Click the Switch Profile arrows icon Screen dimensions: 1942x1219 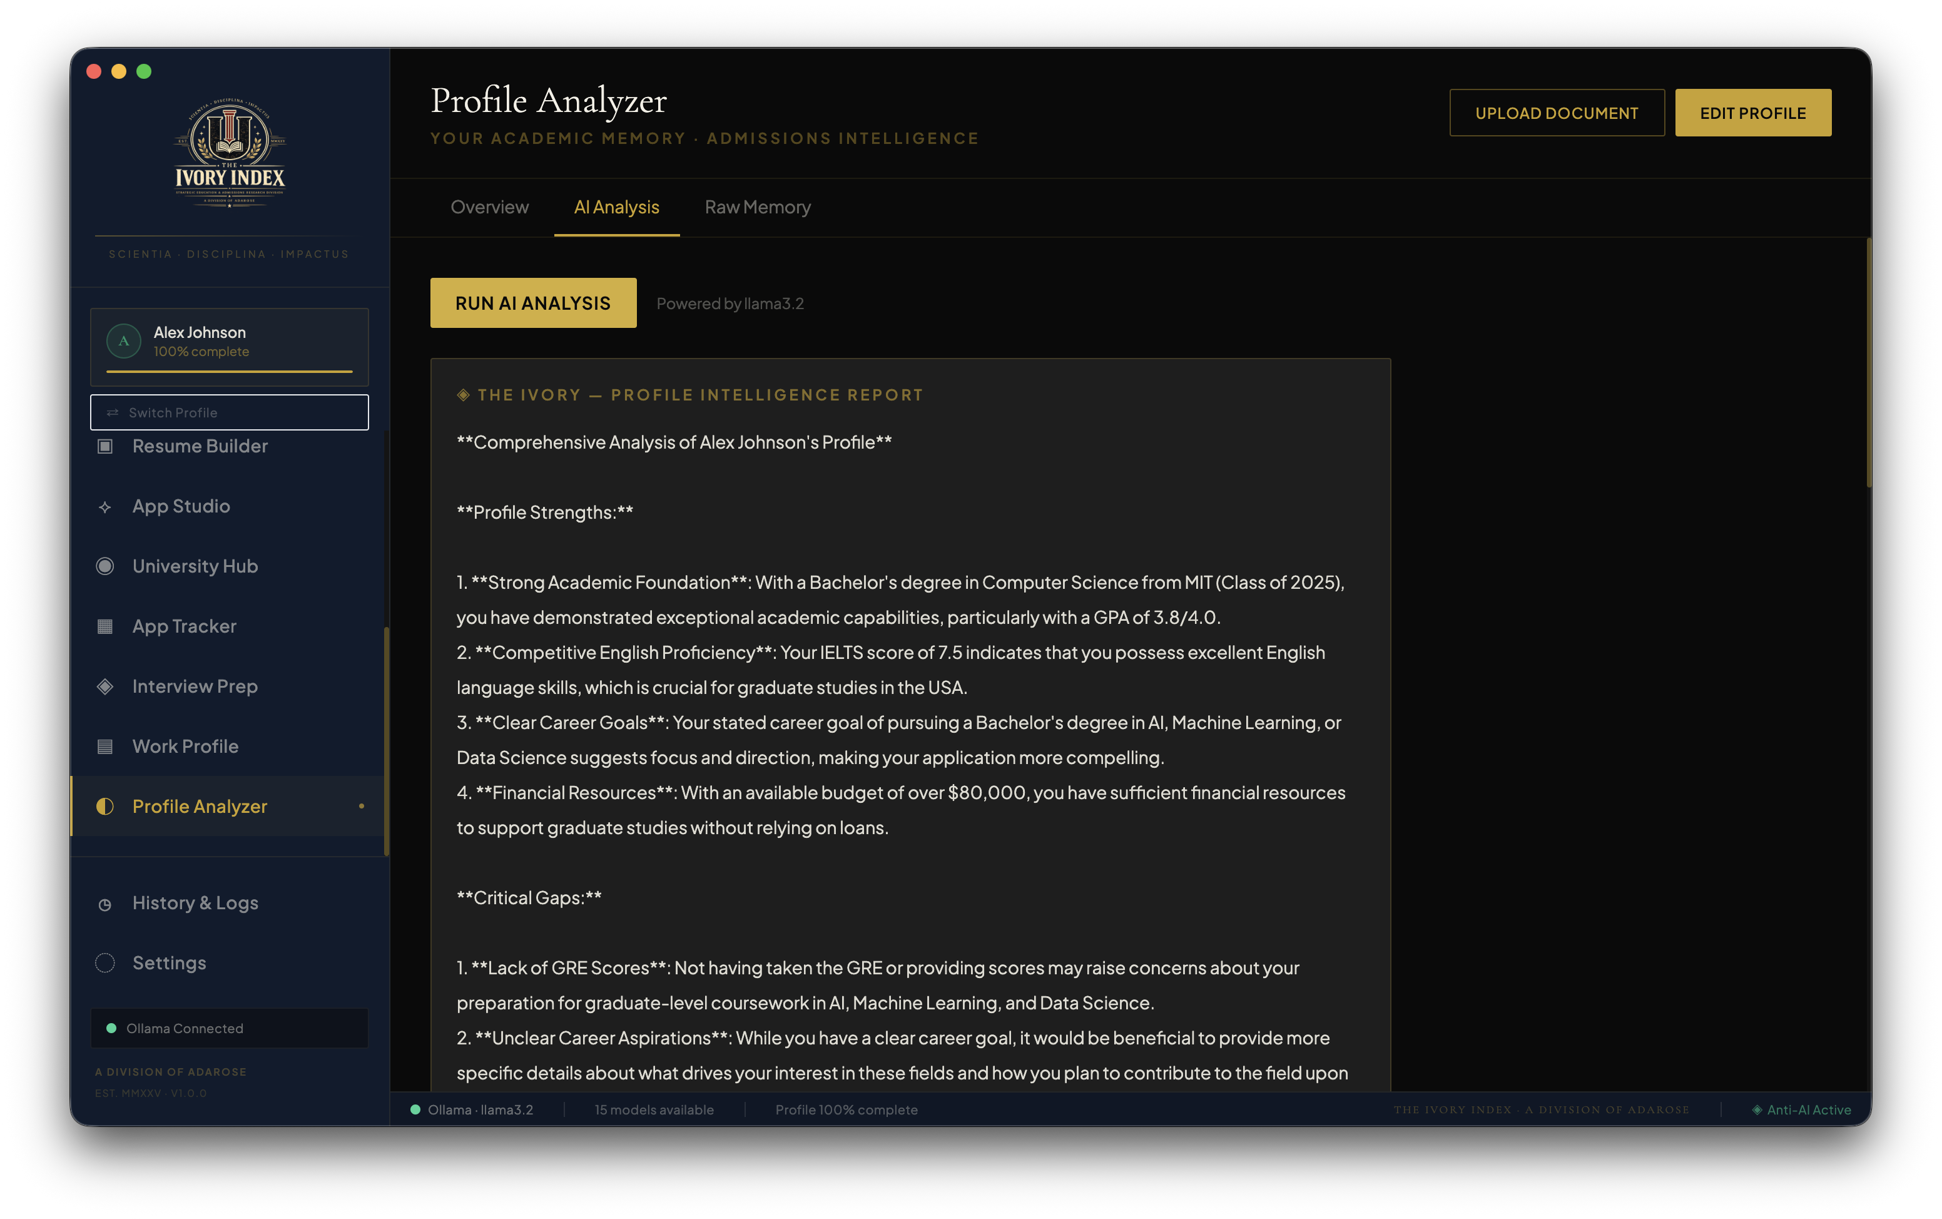[113, 413]
